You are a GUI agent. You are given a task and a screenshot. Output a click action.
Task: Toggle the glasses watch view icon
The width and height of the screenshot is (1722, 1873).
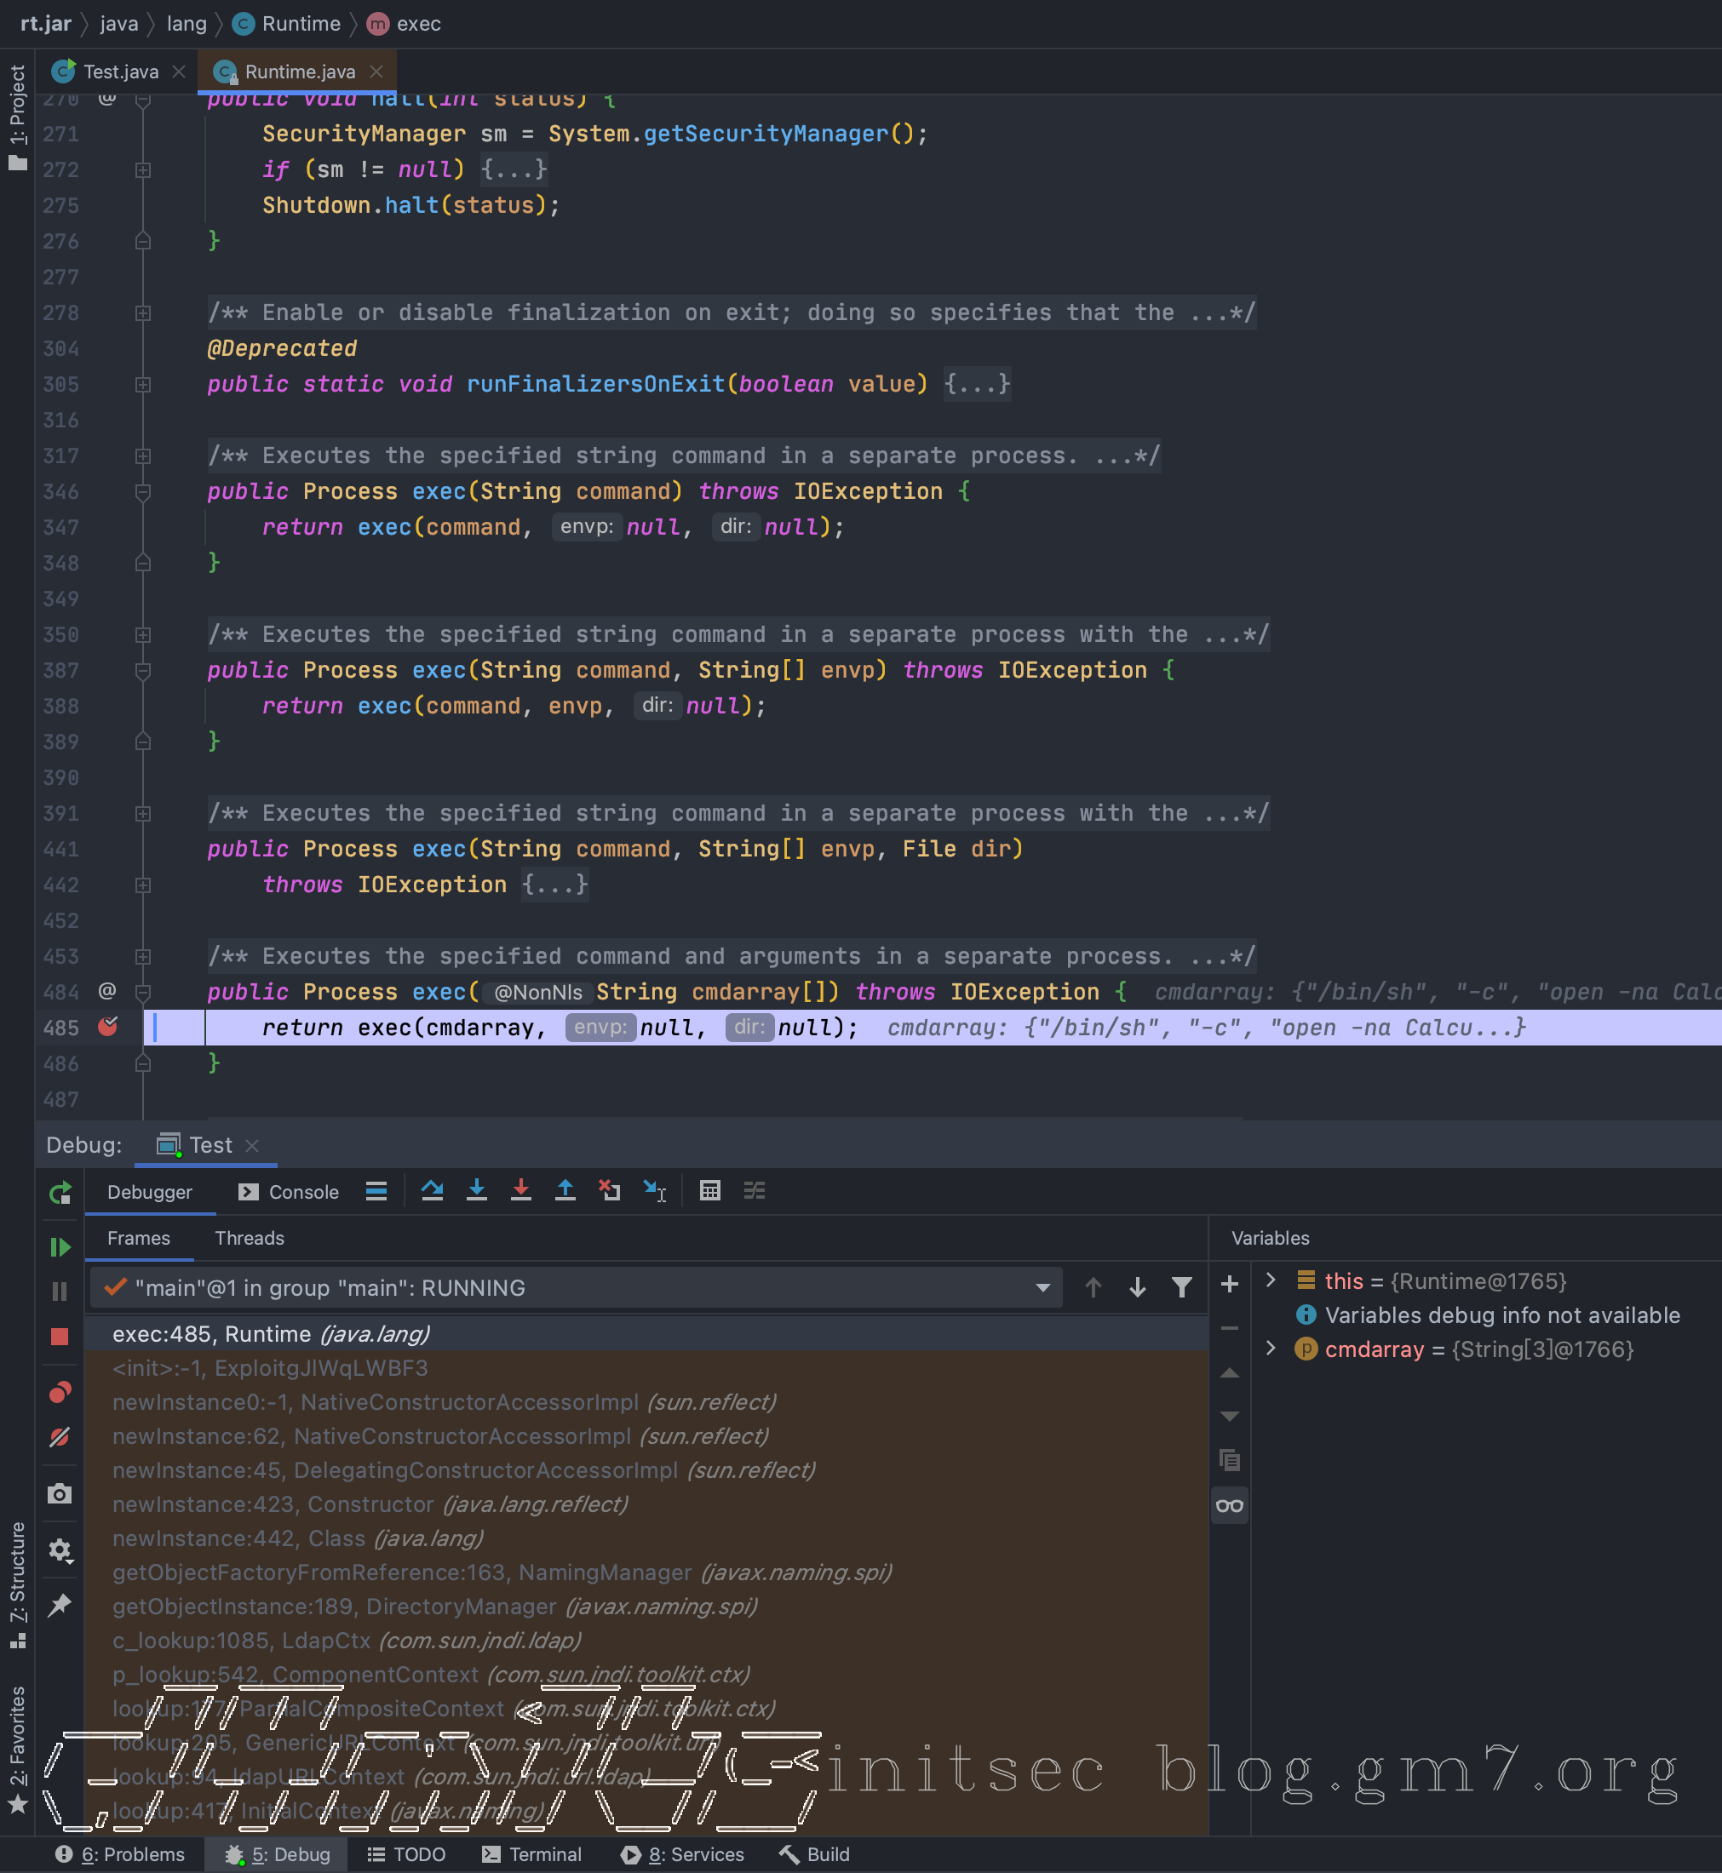[x=1229, y=1506]
